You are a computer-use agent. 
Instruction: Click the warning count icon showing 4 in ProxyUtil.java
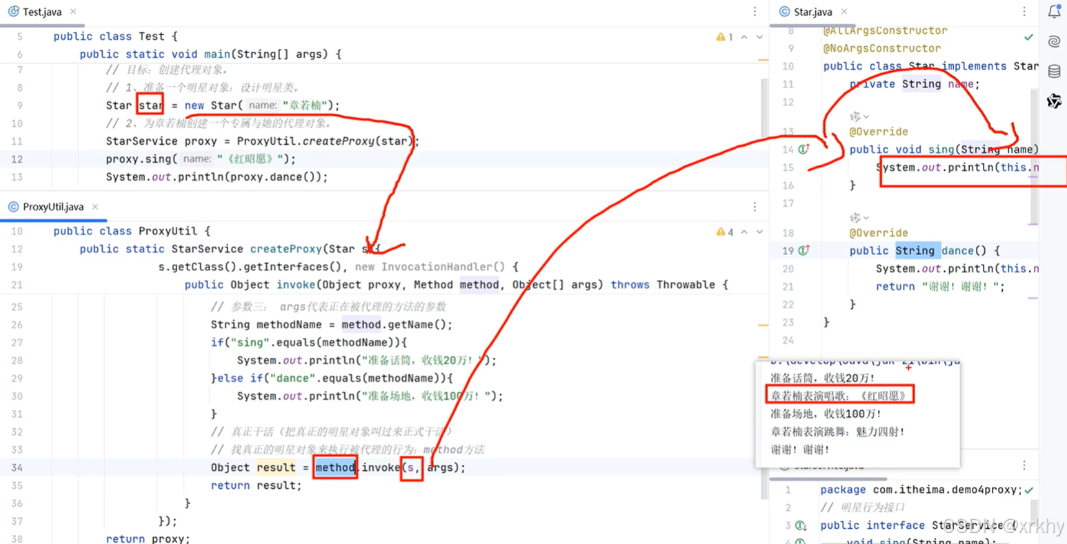[724, 232]
